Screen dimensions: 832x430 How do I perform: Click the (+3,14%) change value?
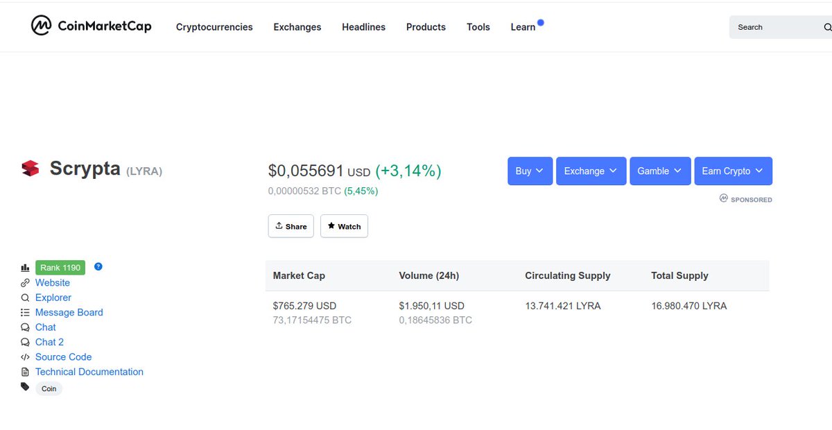[x=408, y=171]
